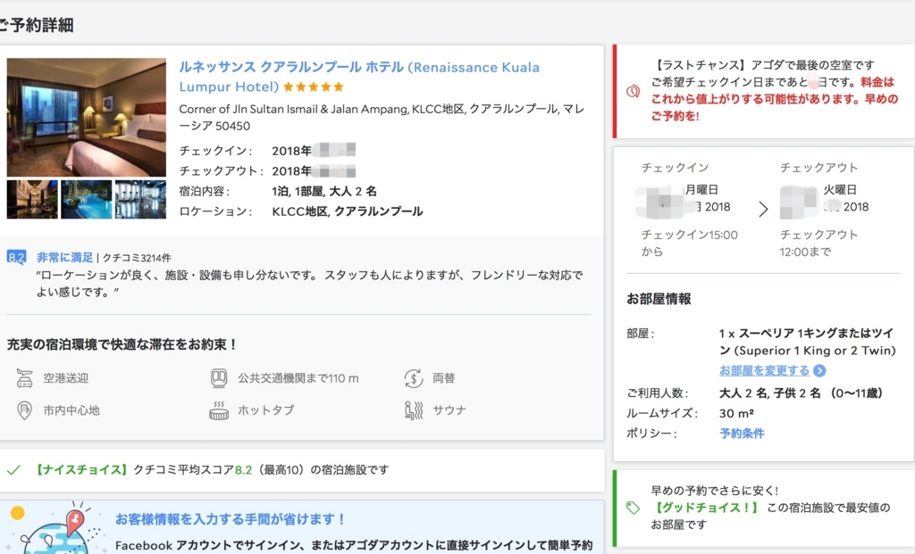
Task: Open the Renaissance Kuala Lumpur Hotel title link
Action: pyautogui.click(x=359, y=77)
